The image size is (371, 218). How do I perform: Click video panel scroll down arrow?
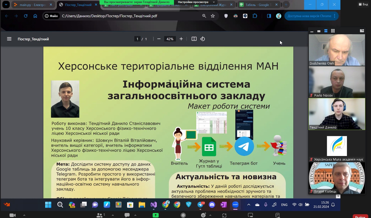point(338,196)
